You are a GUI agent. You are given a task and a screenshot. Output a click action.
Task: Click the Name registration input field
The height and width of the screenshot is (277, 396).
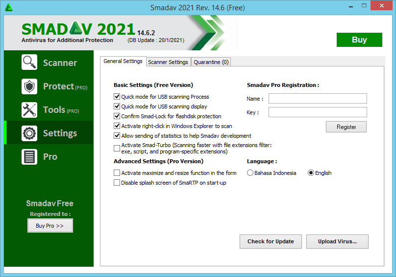point(318,99)
